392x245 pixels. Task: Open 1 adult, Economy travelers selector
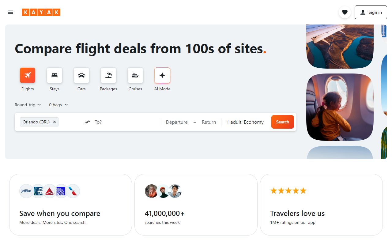click(x=245, y=122)
